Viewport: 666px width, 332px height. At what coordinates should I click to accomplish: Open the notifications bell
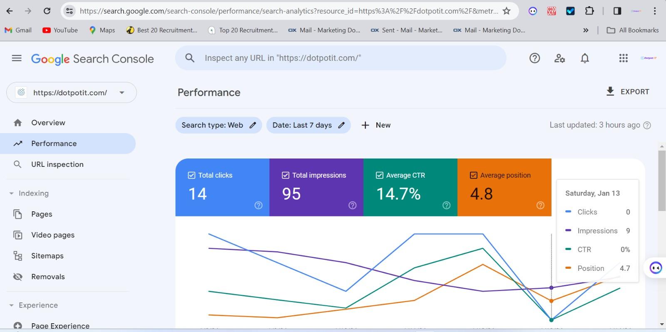[585, 58]
